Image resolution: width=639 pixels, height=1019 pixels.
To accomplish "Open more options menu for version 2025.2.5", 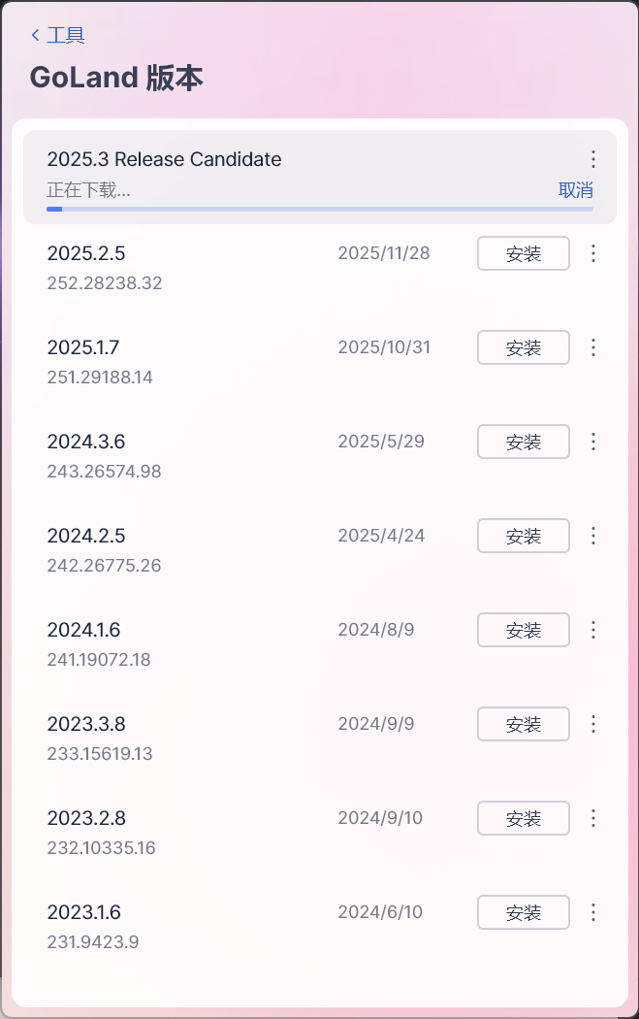I will 593,253.
